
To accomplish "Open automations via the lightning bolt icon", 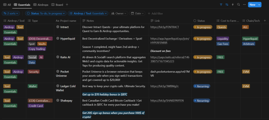I will click(233, 5).
